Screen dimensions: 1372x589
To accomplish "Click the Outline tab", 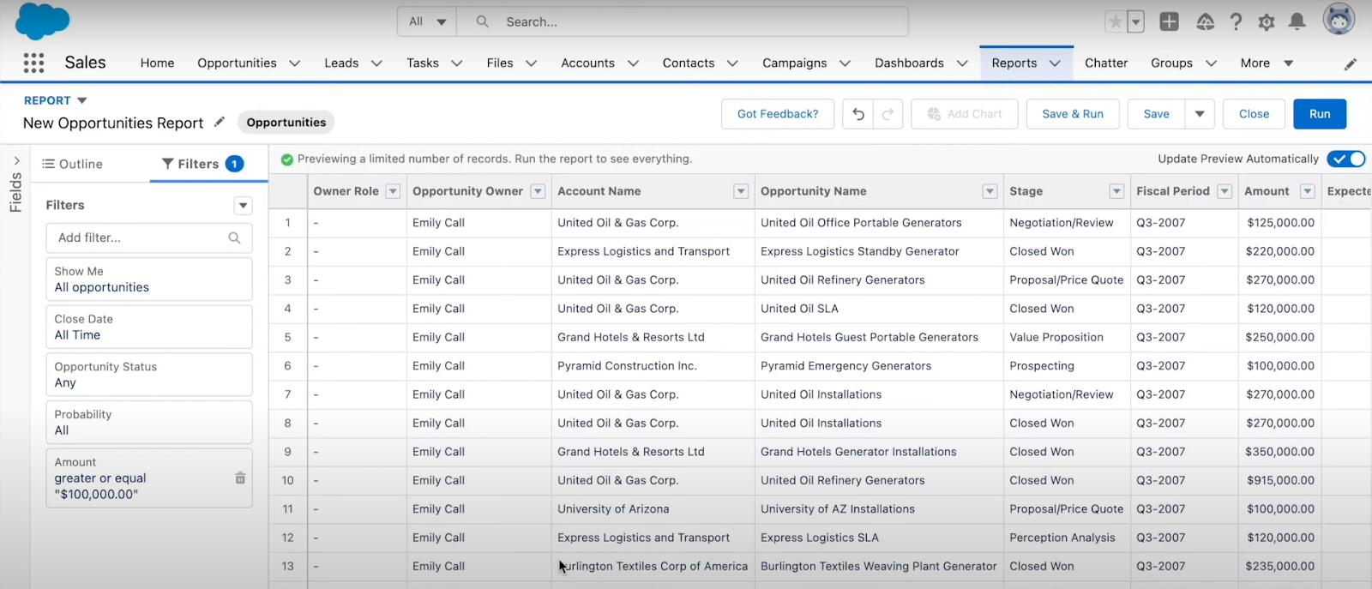I will [73, 164].
